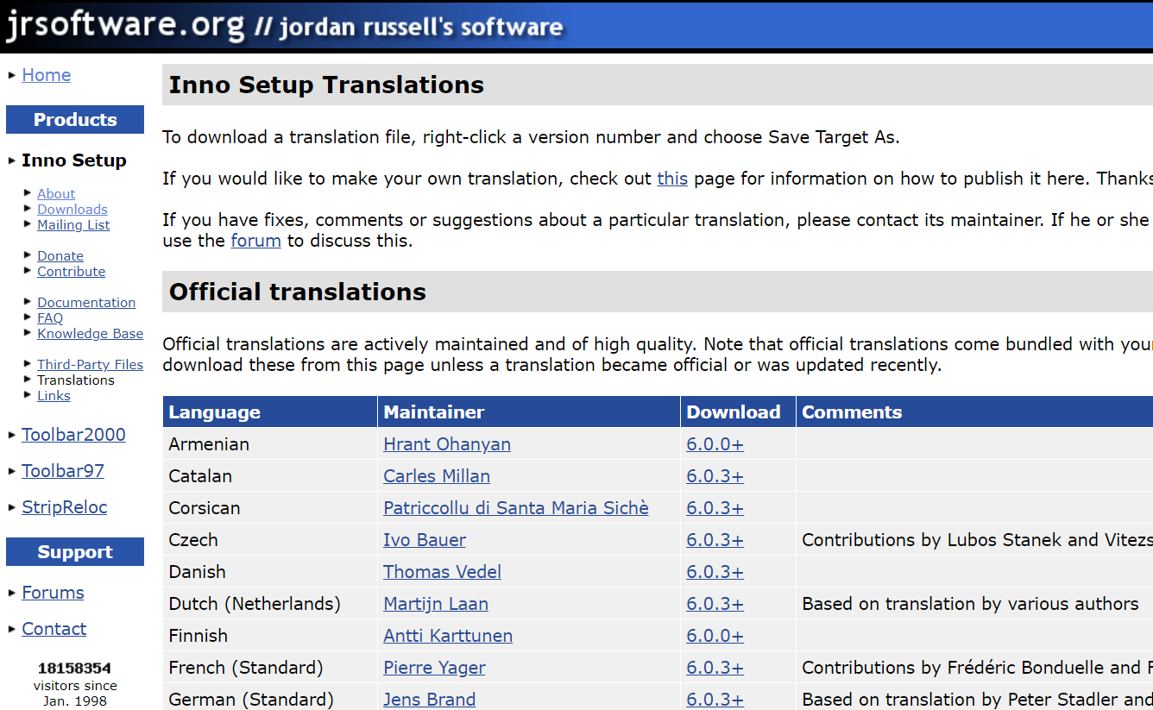Visit the Mailing List link

pos(73,224)
